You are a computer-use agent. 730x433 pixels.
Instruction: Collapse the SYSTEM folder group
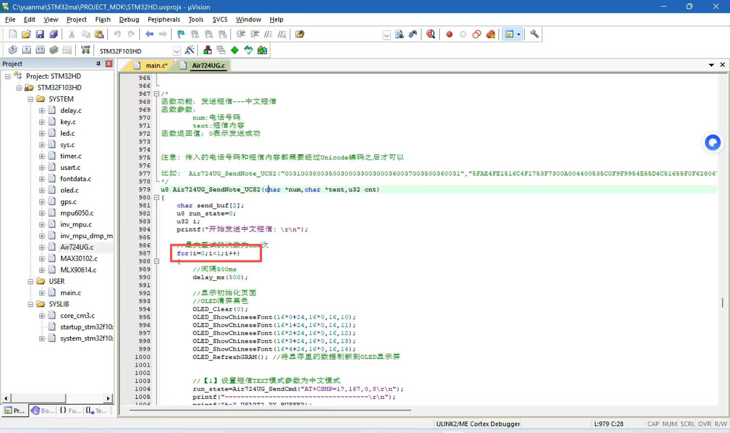coord(30,99)
